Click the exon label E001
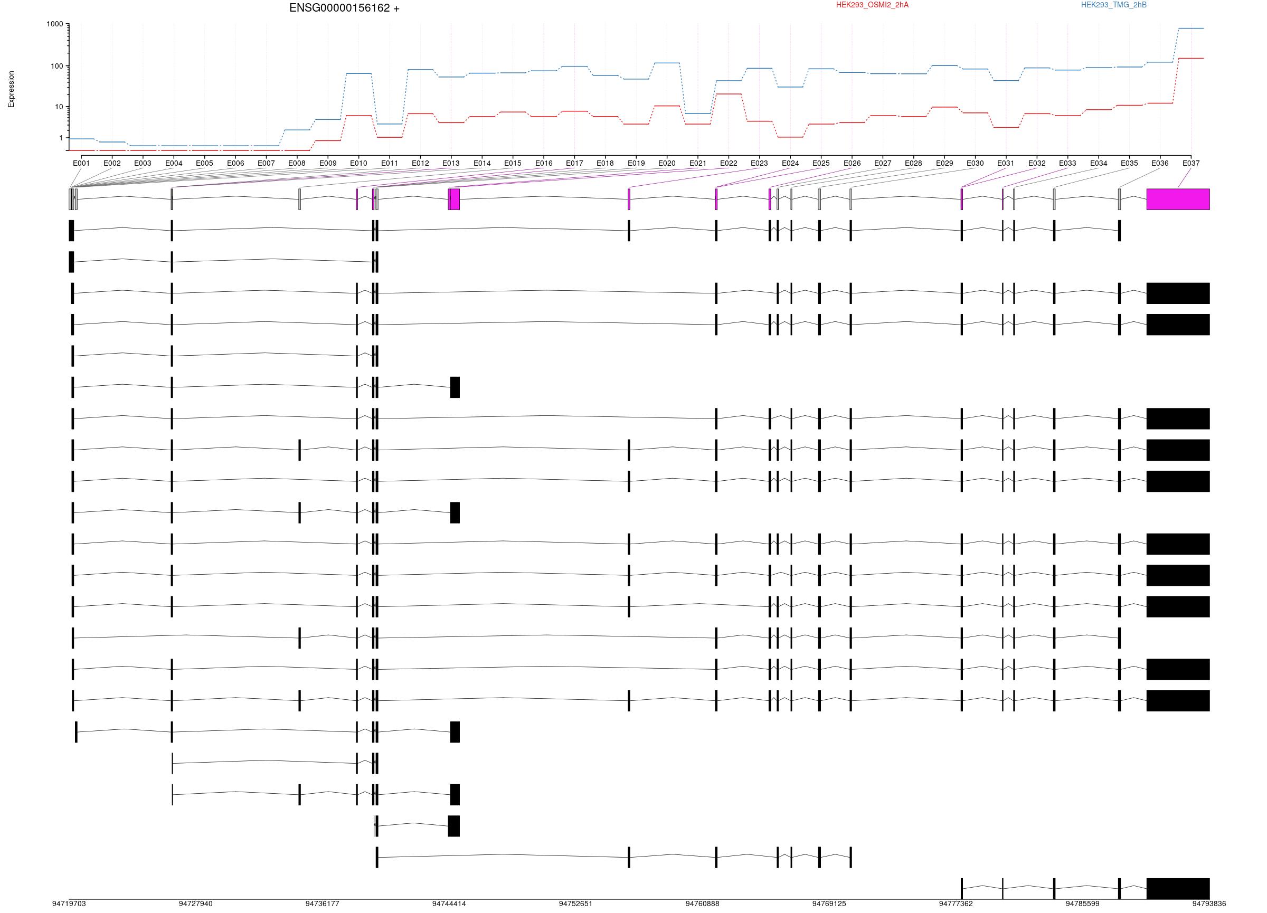 pos(81,163)
